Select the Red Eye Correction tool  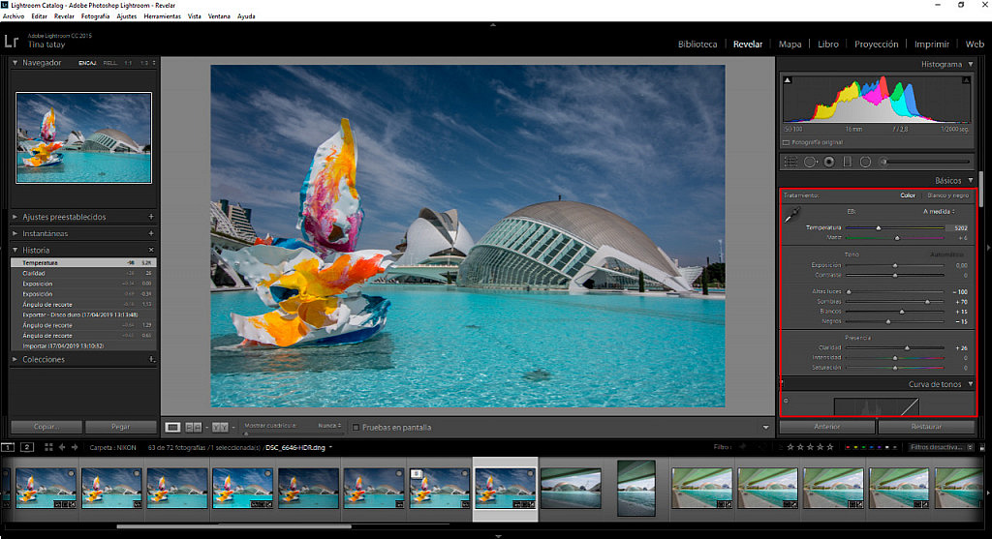829,162
